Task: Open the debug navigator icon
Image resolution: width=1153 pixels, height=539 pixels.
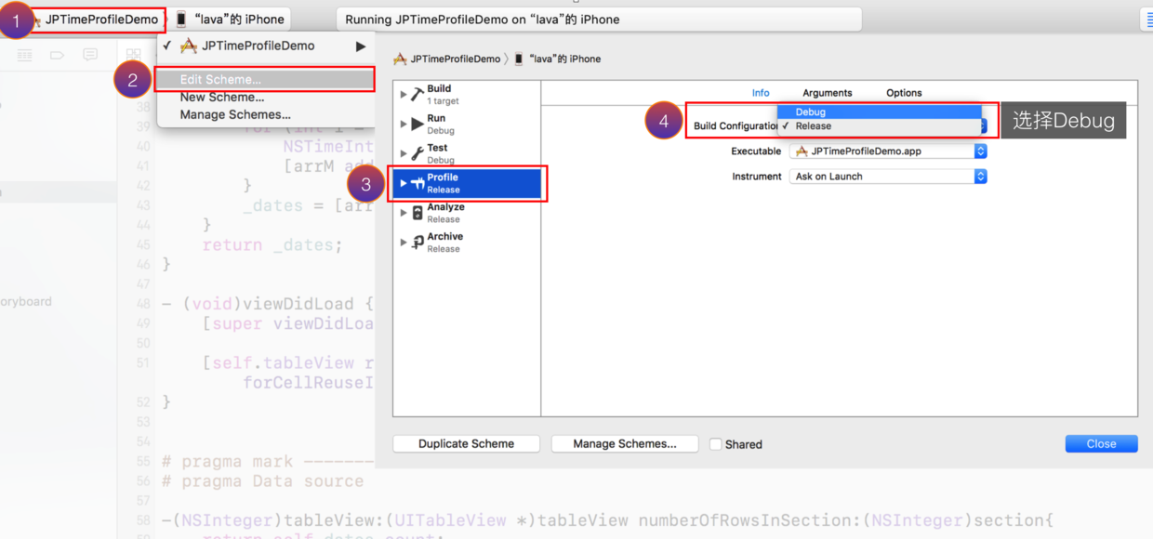Action: (x=25, y=56)
